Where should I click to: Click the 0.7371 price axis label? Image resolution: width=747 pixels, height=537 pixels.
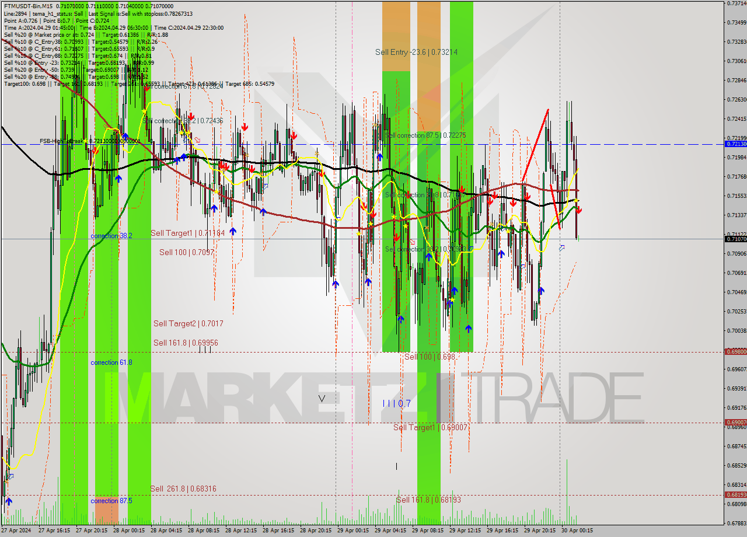coord(736,4)
